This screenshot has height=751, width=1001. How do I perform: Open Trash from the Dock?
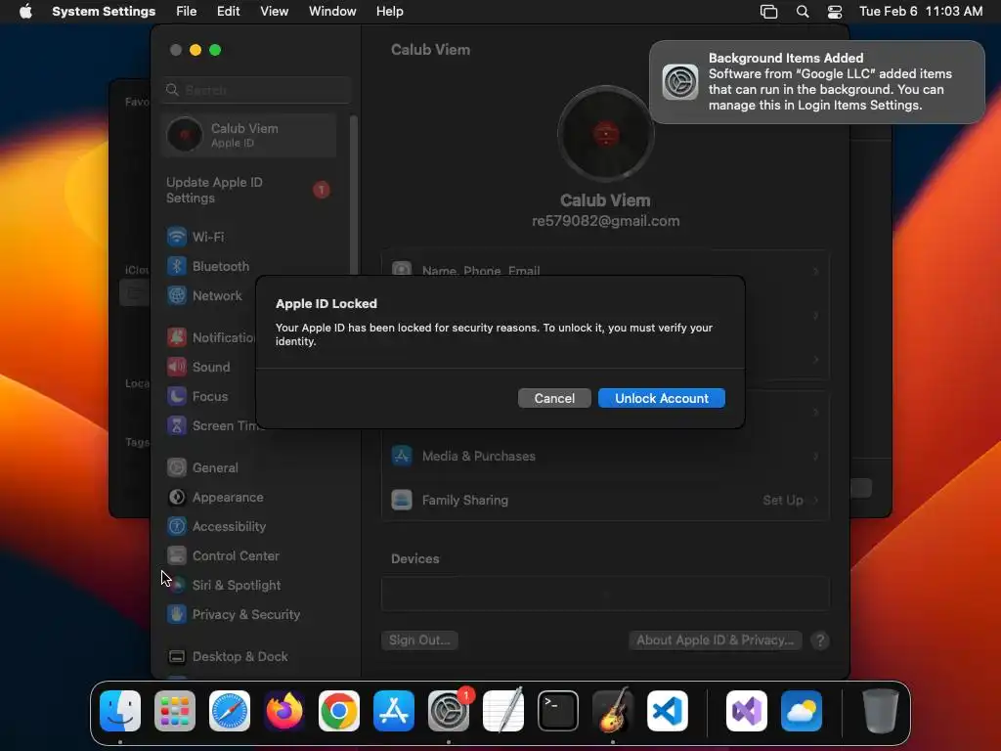[881, 711]
